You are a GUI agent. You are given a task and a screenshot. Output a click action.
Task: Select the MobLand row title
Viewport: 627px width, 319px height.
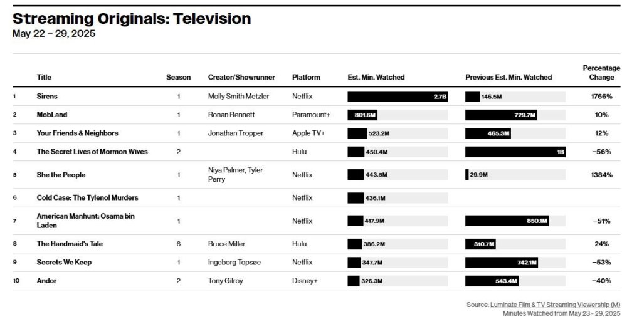pos(52,115)
